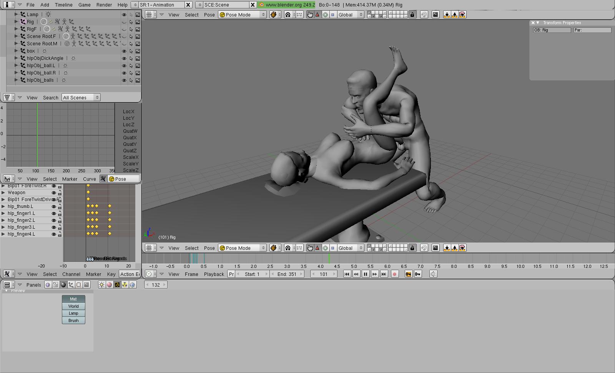Select the Lamp buttons sun icon
Screen dimensions: 615x373
point(101,285)
